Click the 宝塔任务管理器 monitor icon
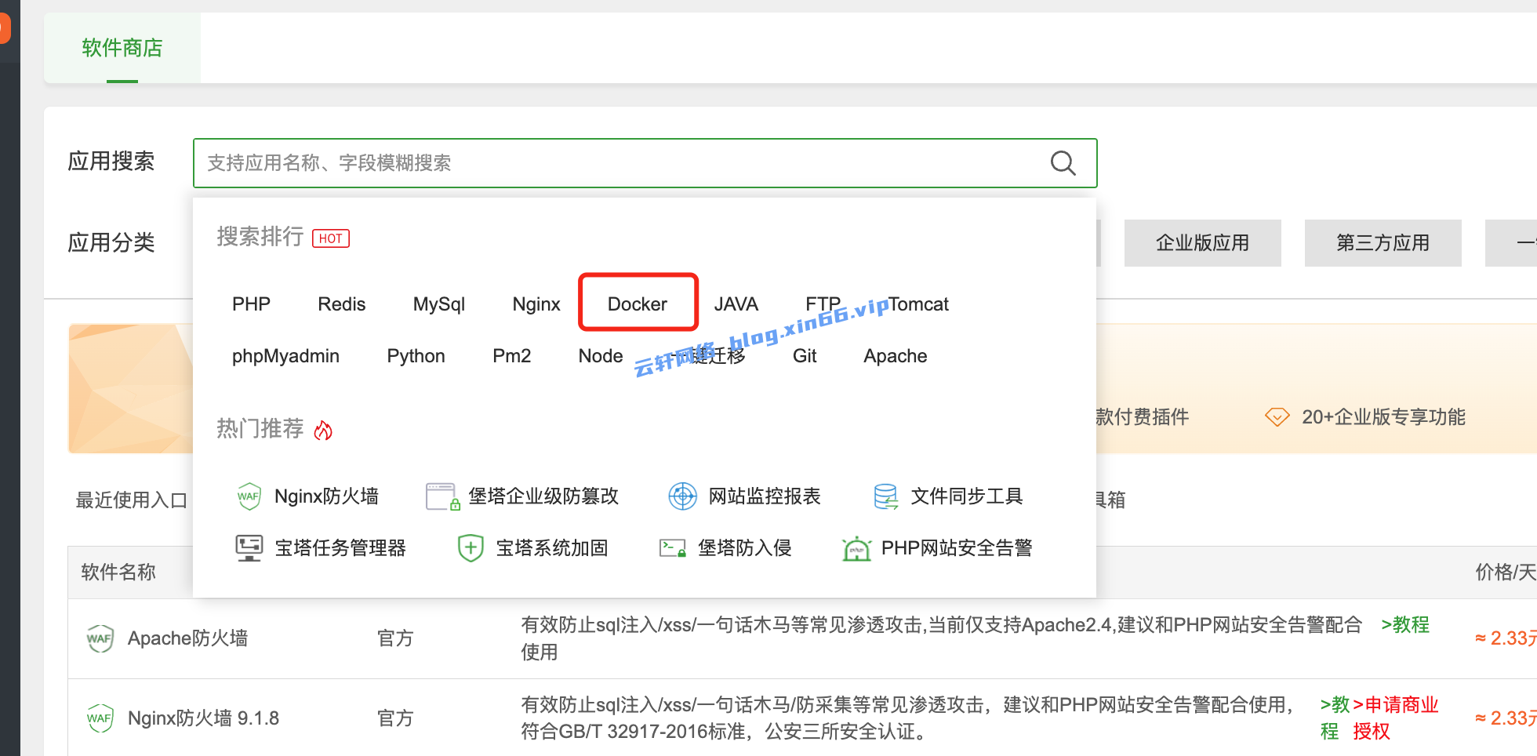The height and width of the screenshot is (756, 1537). pyautogui.click(x=249, y=548)
